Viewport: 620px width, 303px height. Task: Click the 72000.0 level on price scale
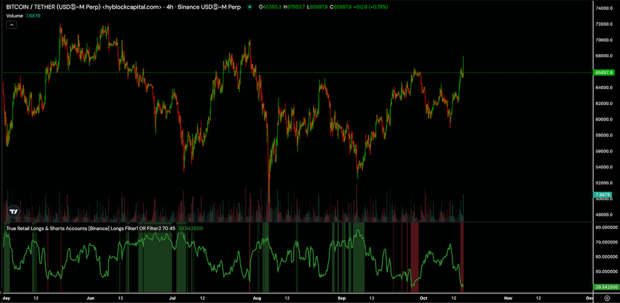(x=605, y=24)
